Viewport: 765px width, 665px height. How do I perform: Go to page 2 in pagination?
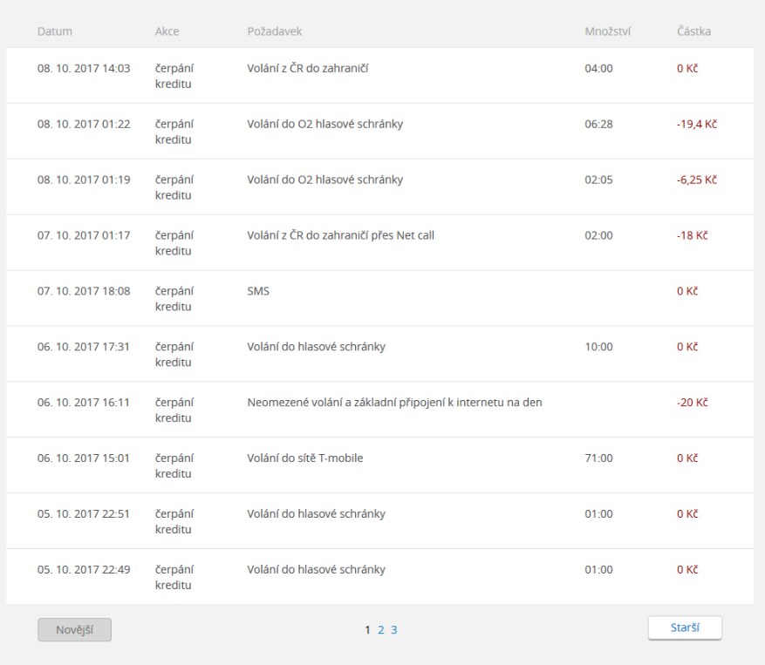click(381, 630)
